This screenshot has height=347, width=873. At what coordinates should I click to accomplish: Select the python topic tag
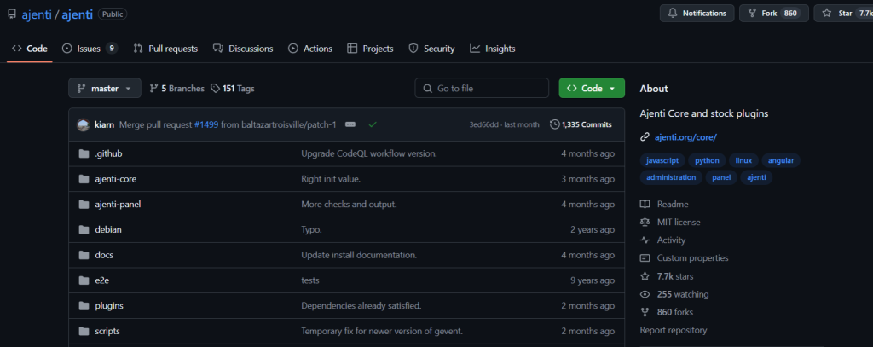[707, 160]
